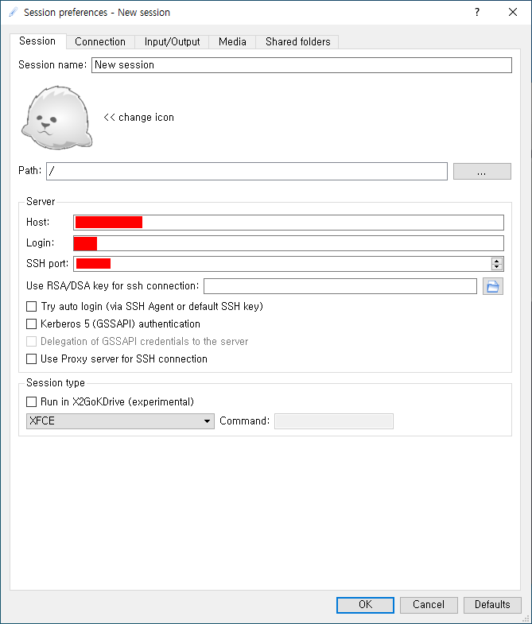This screenshot has width=532, height=624.
Task: Click the 'Command:' label
Action: [x=244, y=421]
